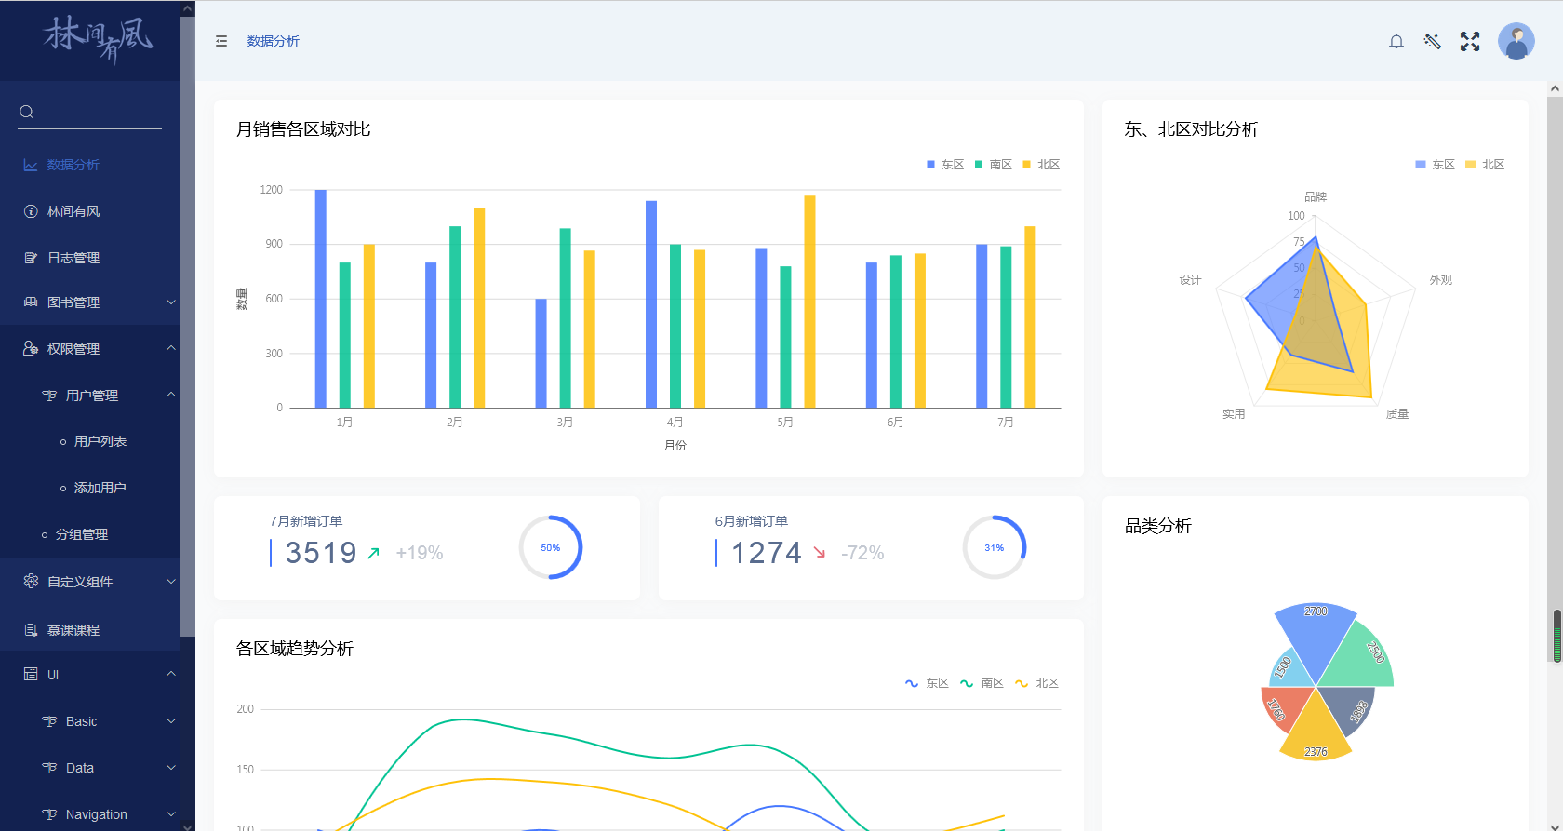Click the Data submenu icon

[49, 768]
